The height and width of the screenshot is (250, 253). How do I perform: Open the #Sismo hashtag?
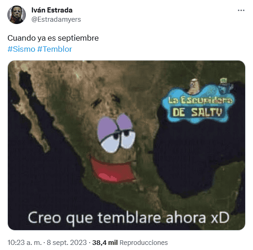(21, 49)
